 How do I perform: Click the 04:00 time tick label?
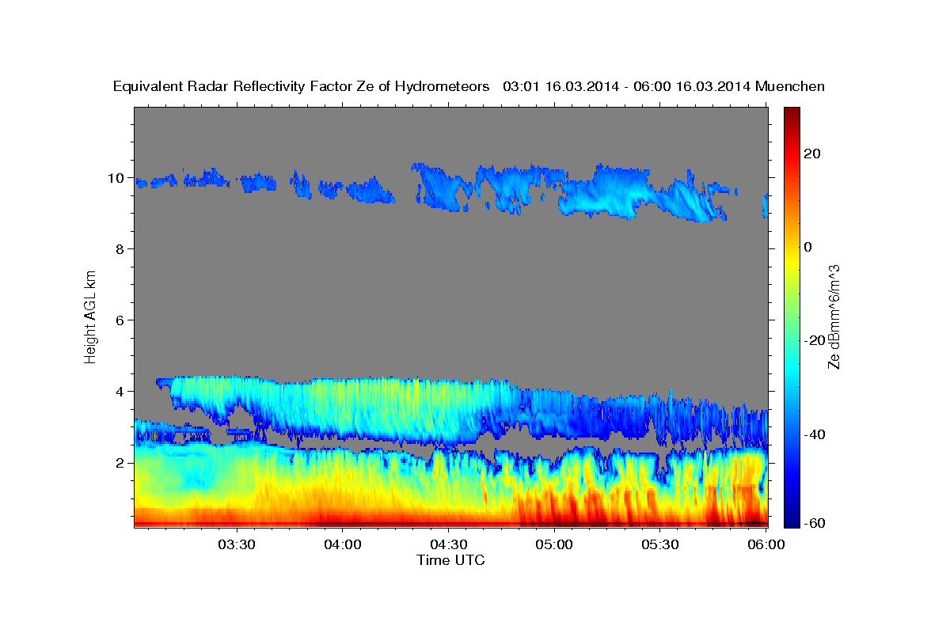(x=342, y=544)
